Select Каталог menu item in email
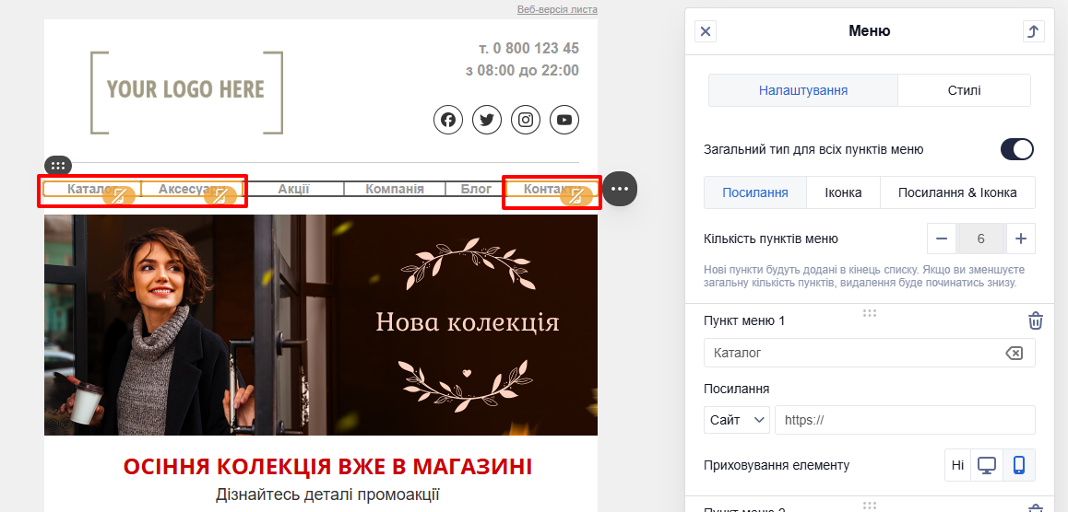This screenshot has height=512, width=1068. pos(92,189)
